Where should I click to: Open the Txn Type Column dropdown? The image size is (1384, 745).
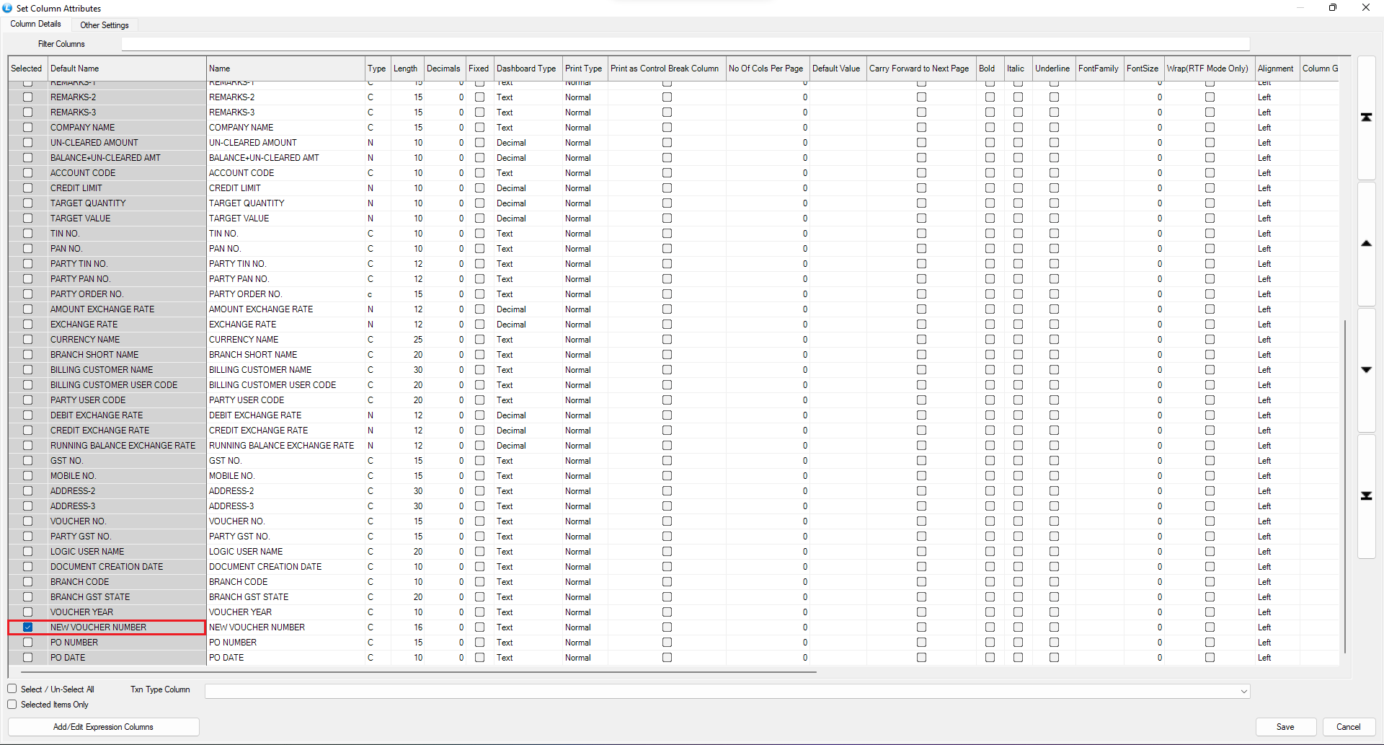[1243, 691]
